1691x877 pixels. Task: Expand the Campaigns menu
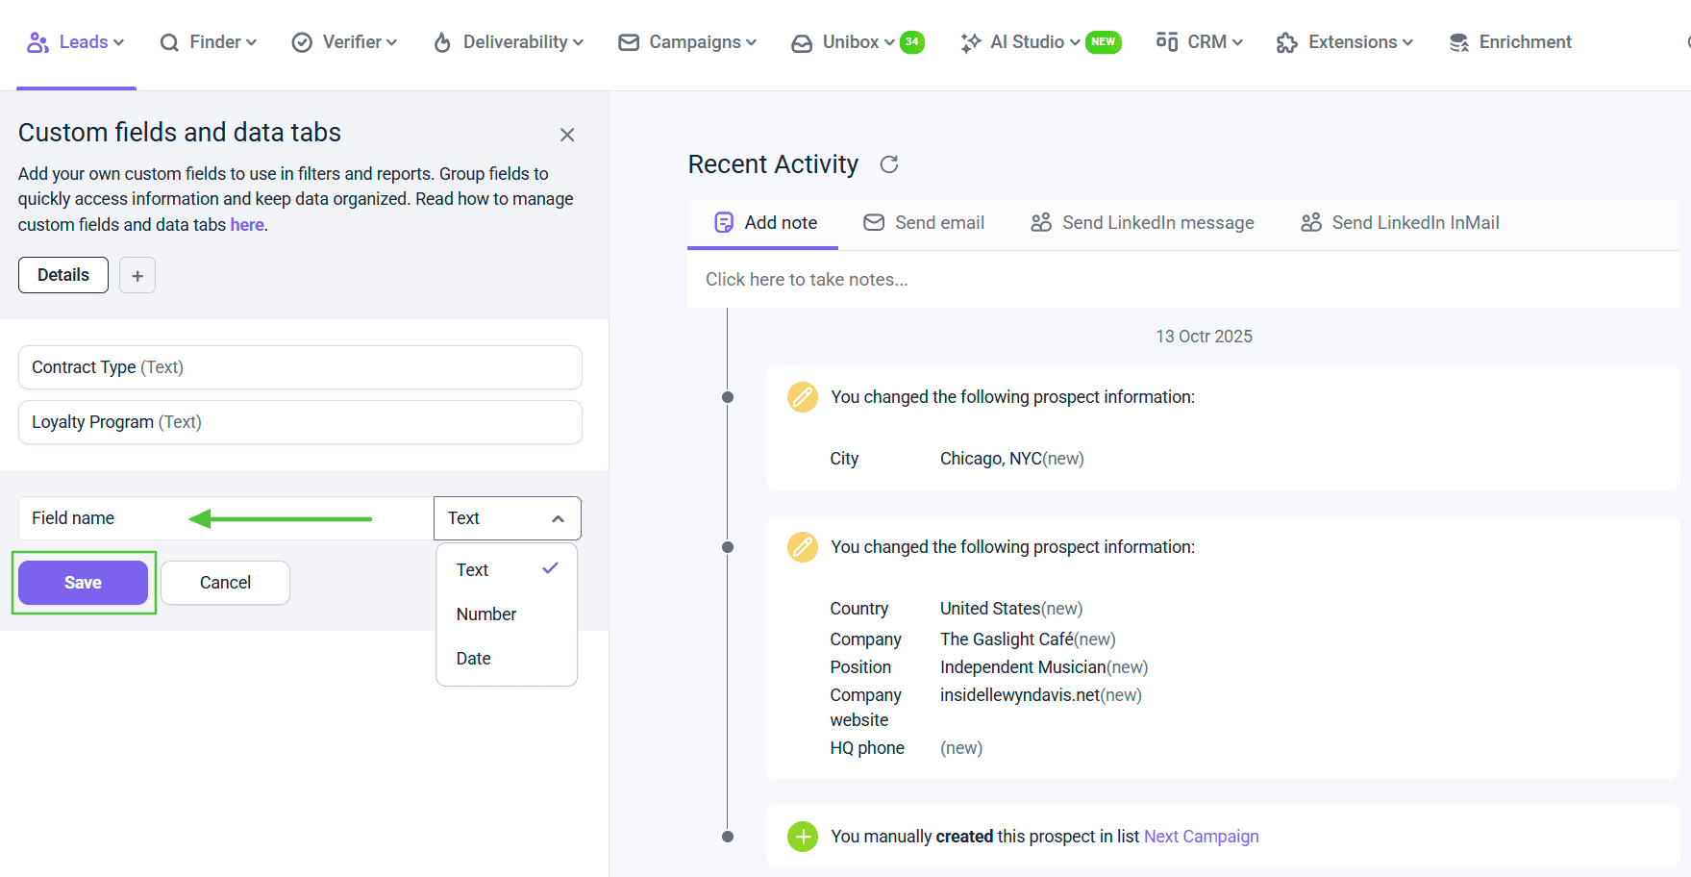point(687,42)
